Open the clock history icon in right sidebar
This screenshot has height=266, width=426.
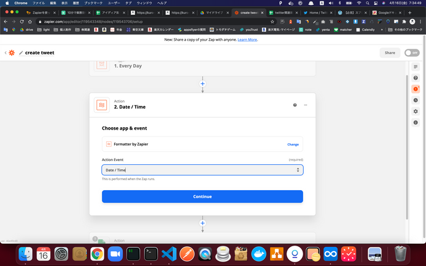click(416, 100)
